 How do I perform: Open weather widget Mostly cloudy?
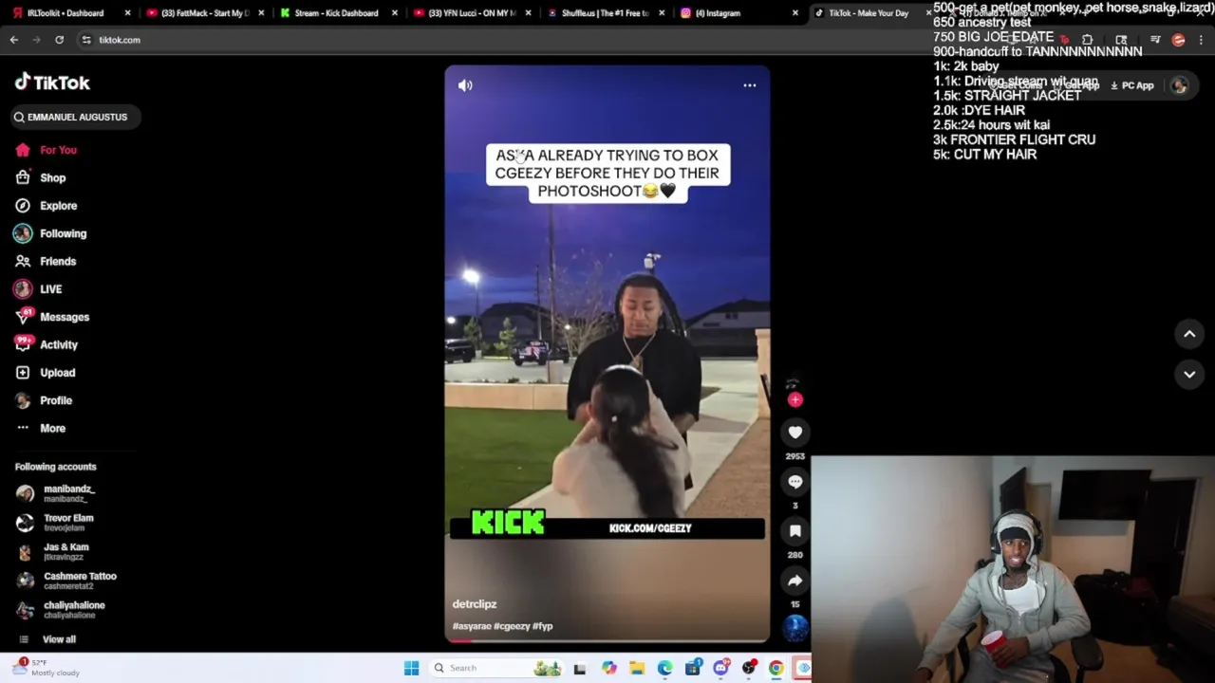[x=46, y=668]
